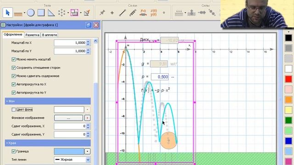The height and width of the screenshot is (165, 294).
Task: Select the square body tool
Action: [41, 13]
